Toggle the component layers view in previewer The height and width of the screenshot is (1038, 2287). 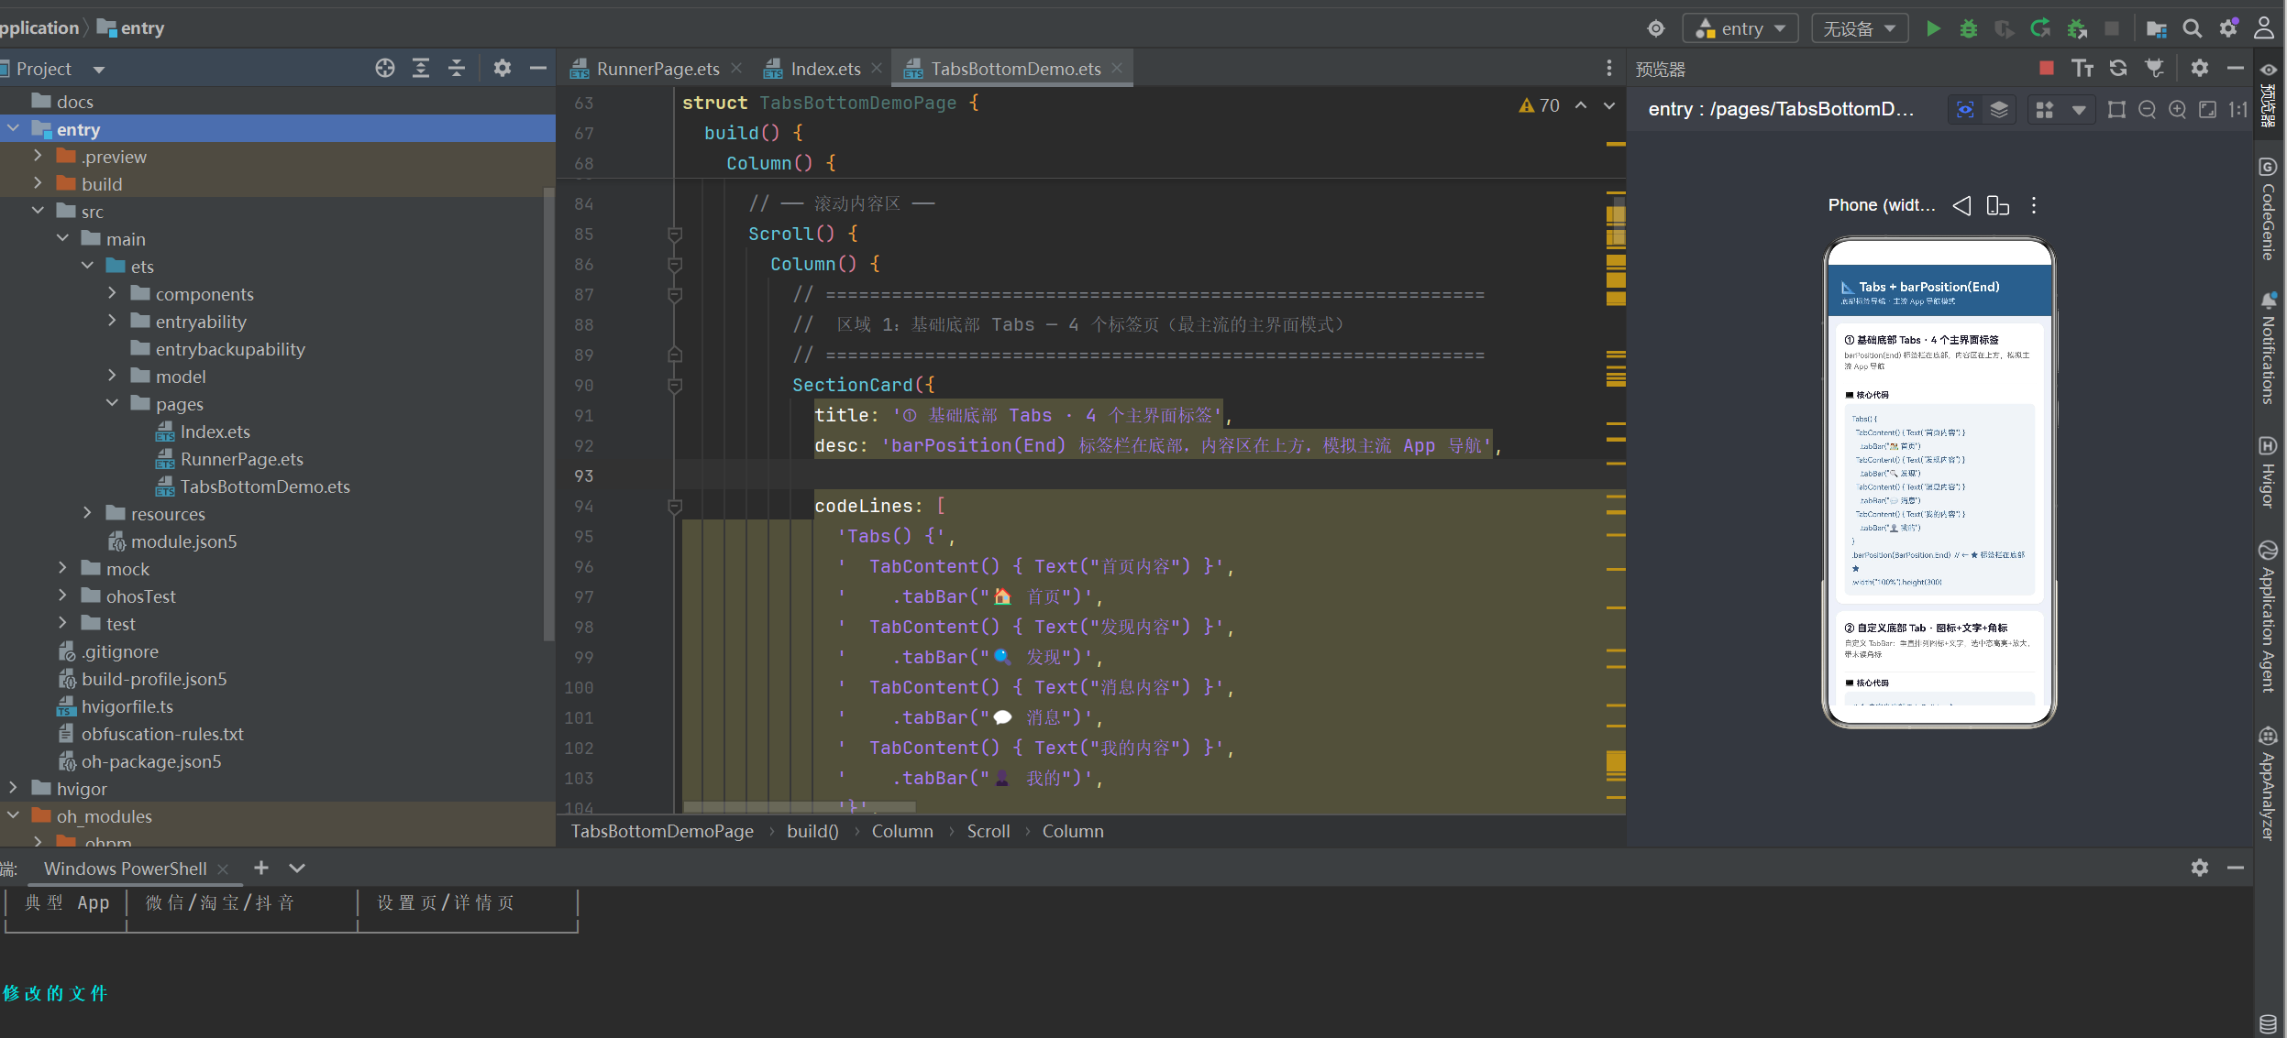1999,110
